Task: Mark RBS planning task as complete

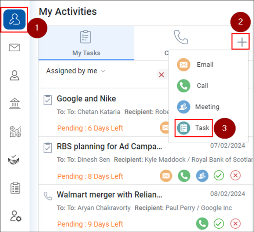Action: coord(219,176)
